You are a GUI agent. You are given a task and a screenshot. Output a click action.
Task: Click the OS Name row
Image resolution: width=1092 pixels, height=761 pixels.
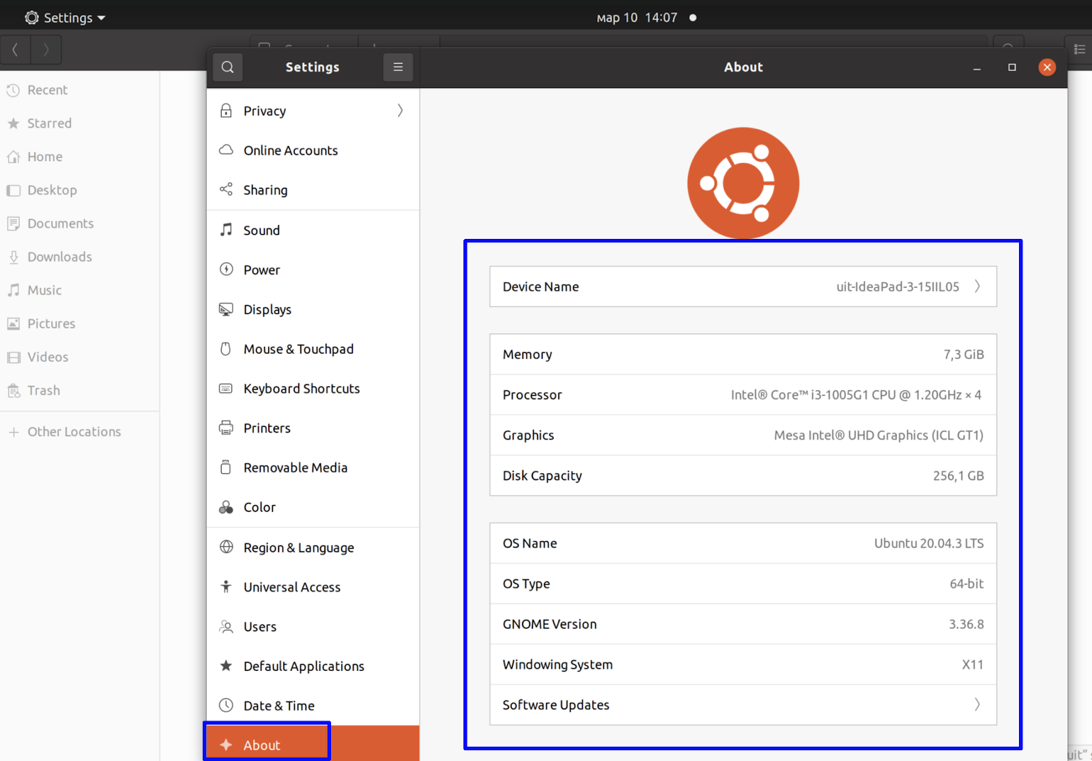(x=743, y=543)
